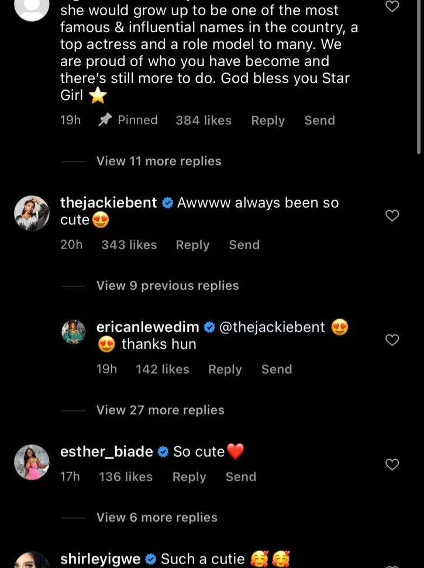The height and width of the screenshot is (568, 424).
Task: Expand View 27 more replies
Action: tap(160, 410)
